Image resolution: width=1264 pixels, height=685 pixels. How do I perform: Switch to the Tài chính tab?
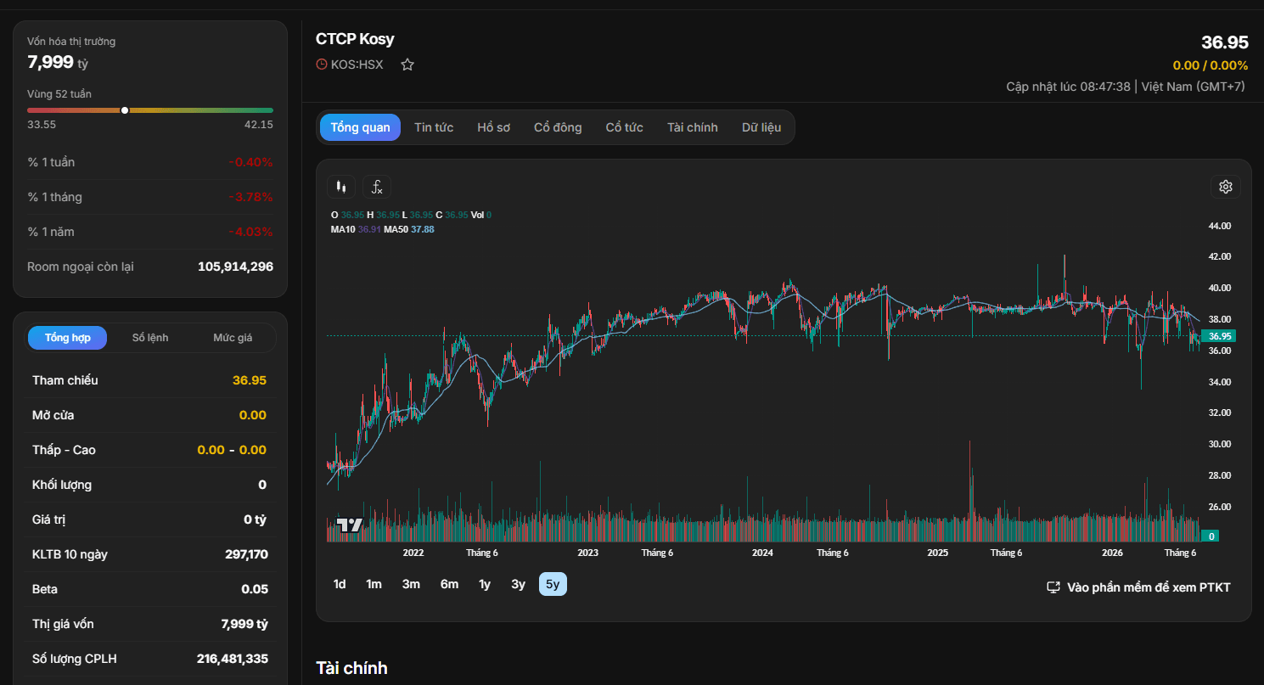coord(693,127)
